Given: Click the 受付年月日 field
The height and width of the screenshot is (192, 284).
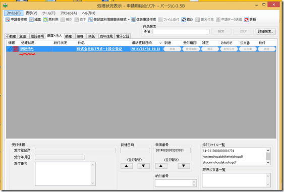Looking at the screenshot, I should pos(60,157).
